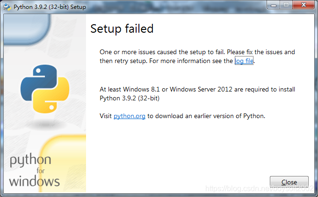Image resolution: width=318 pixels, height=197 pixels.
Task: Click the "python" word in the sidebar branding
Action: [30, 161]
